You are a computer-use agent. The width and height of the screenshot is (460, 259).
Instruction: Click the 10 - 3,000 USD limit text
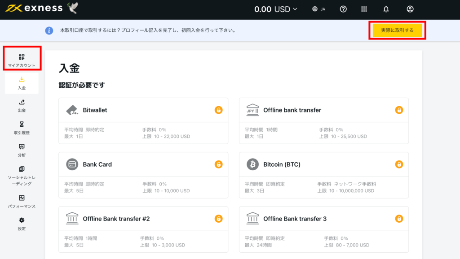click(x=168, y=245)
